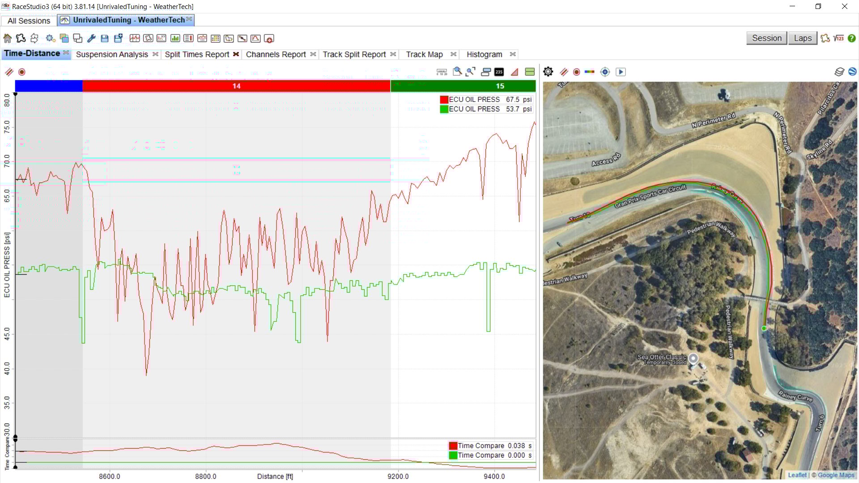Click the Session button
The height and width of the screenshot is (483, 859).
[x=766, y=38]
